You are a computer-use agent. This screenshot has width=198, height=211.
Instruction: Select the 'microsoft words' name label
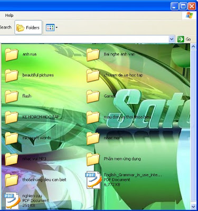[36, 138]
